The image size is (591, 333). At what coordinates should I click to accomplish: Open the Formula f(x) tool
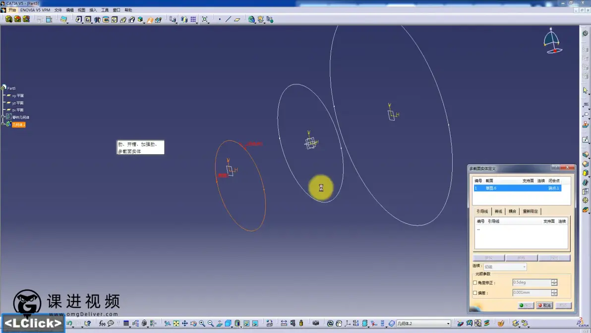click(x=102, y=323)
